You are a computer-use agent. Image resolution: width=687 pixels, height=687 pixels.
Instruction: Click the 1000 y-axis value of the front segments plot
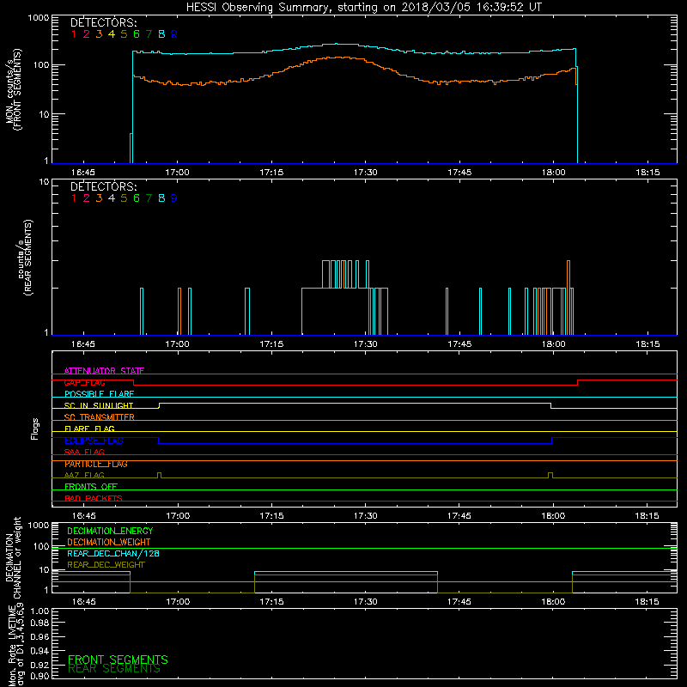tap(39, 18)
